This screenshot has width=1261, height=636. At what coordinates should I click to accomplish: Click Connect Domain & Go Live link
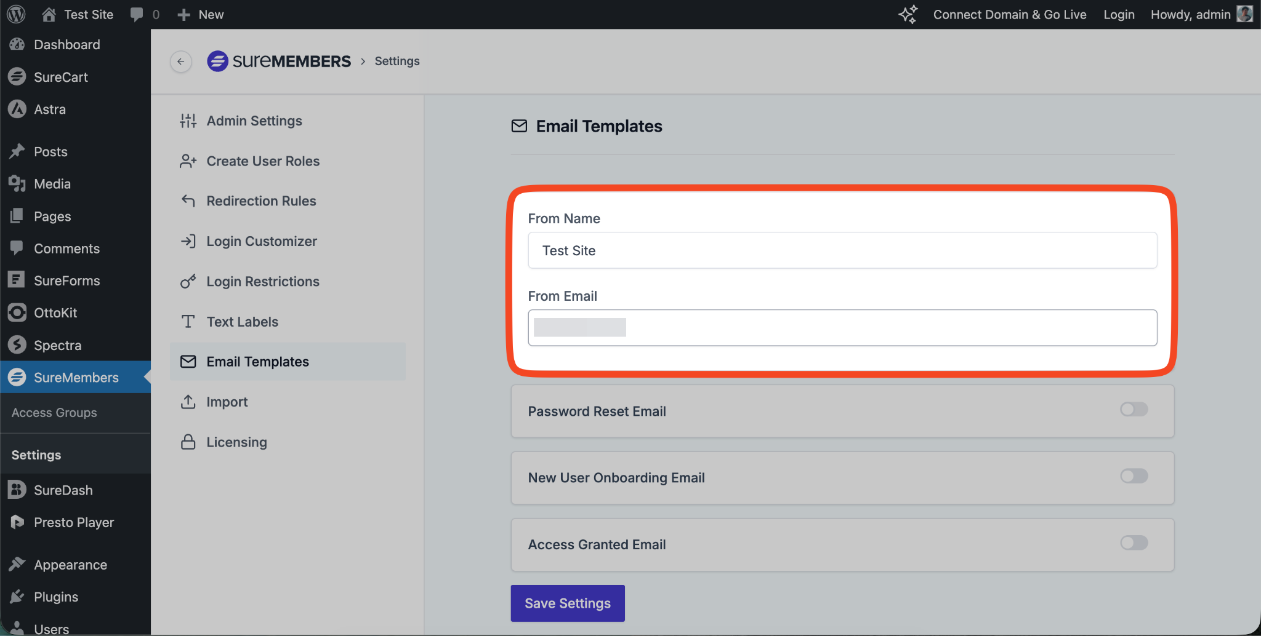point(1009,14)
